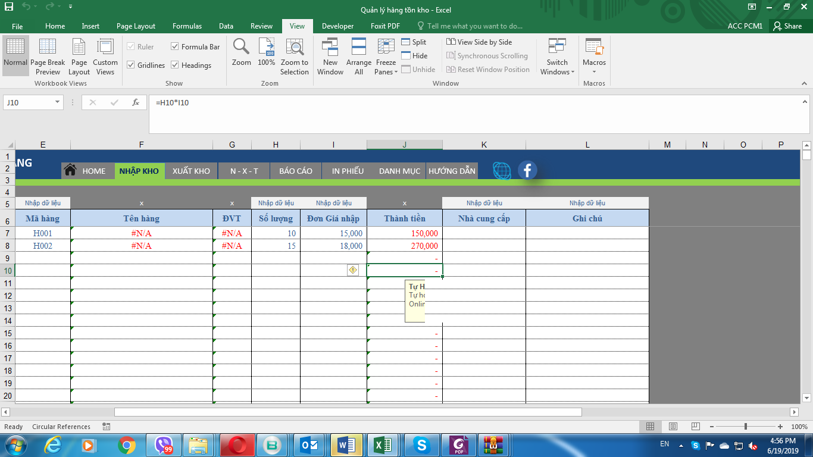Open Page Layout view

pos(79,57)
